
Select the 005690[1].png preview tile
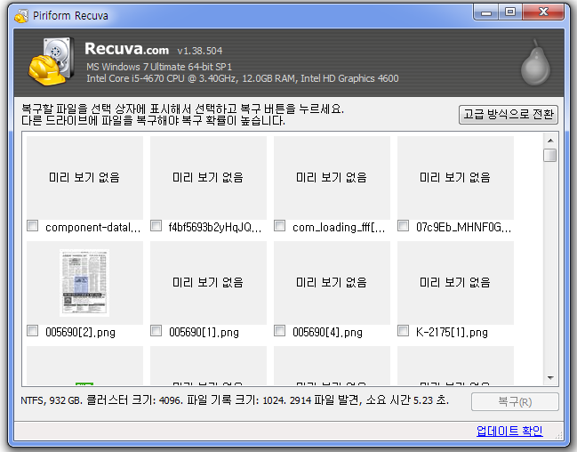point(208,283)
